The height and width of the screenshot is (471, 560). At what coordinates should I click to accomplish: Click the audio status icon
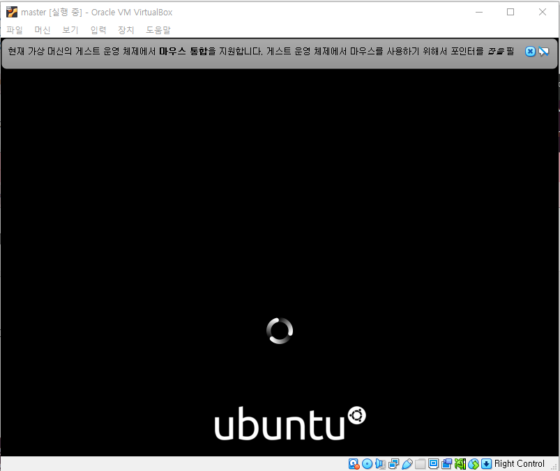(380, 464)
